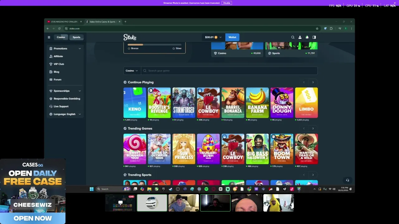Switch to the Sports tab
This screenshot has height=224, width=399.
click(x=76, y=37)
